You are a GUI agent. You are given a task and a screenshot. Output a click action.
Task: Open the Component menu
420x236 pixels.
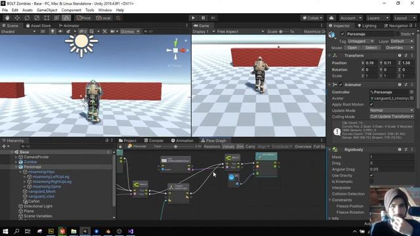(72, 10)
